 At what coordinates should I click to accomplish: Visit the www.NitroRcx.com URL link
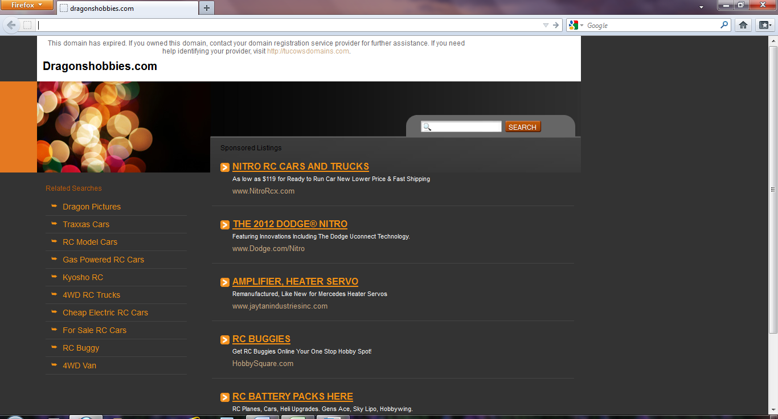263,191
